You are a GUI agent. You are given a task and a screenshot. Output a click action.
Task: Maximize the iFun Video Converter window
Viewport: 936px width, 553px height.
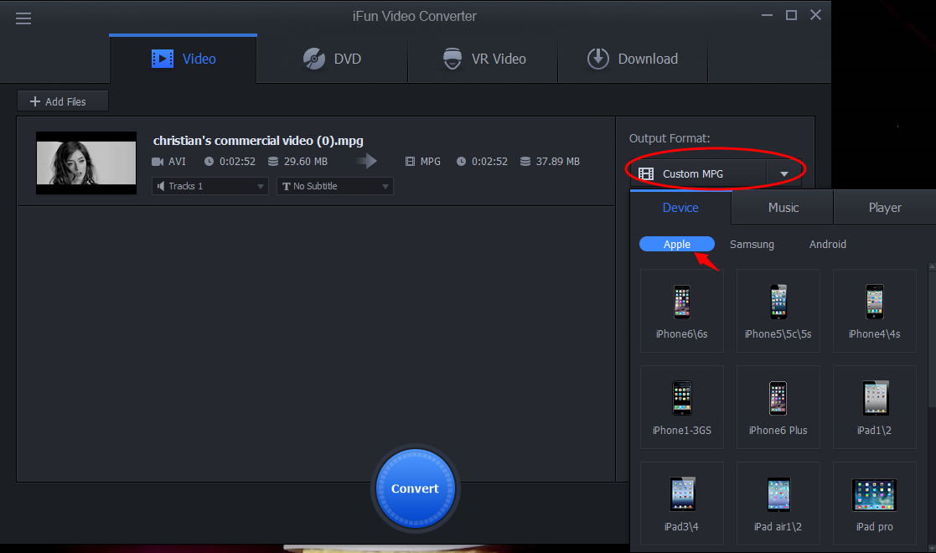791,15
